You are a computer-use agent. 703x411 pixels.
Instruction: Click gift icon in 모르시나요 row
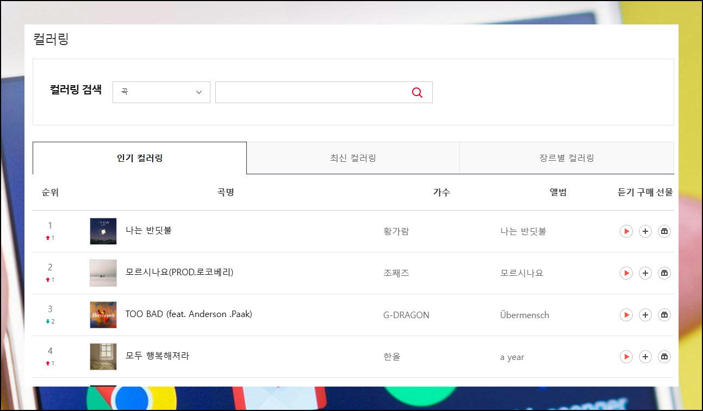point(664,273)
